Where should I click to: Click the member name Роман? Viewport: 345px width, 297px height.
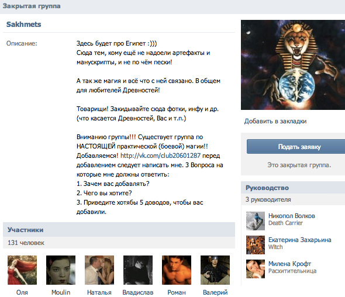[177, 292]
